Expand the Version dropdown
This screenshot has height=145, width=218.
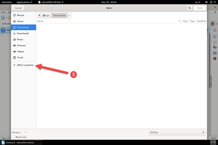(x=25, y=132)
